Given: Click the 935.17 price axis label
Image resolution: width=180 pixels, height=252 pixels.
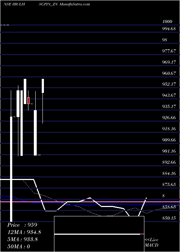Looking at the screenshot, I should (169, 107).
